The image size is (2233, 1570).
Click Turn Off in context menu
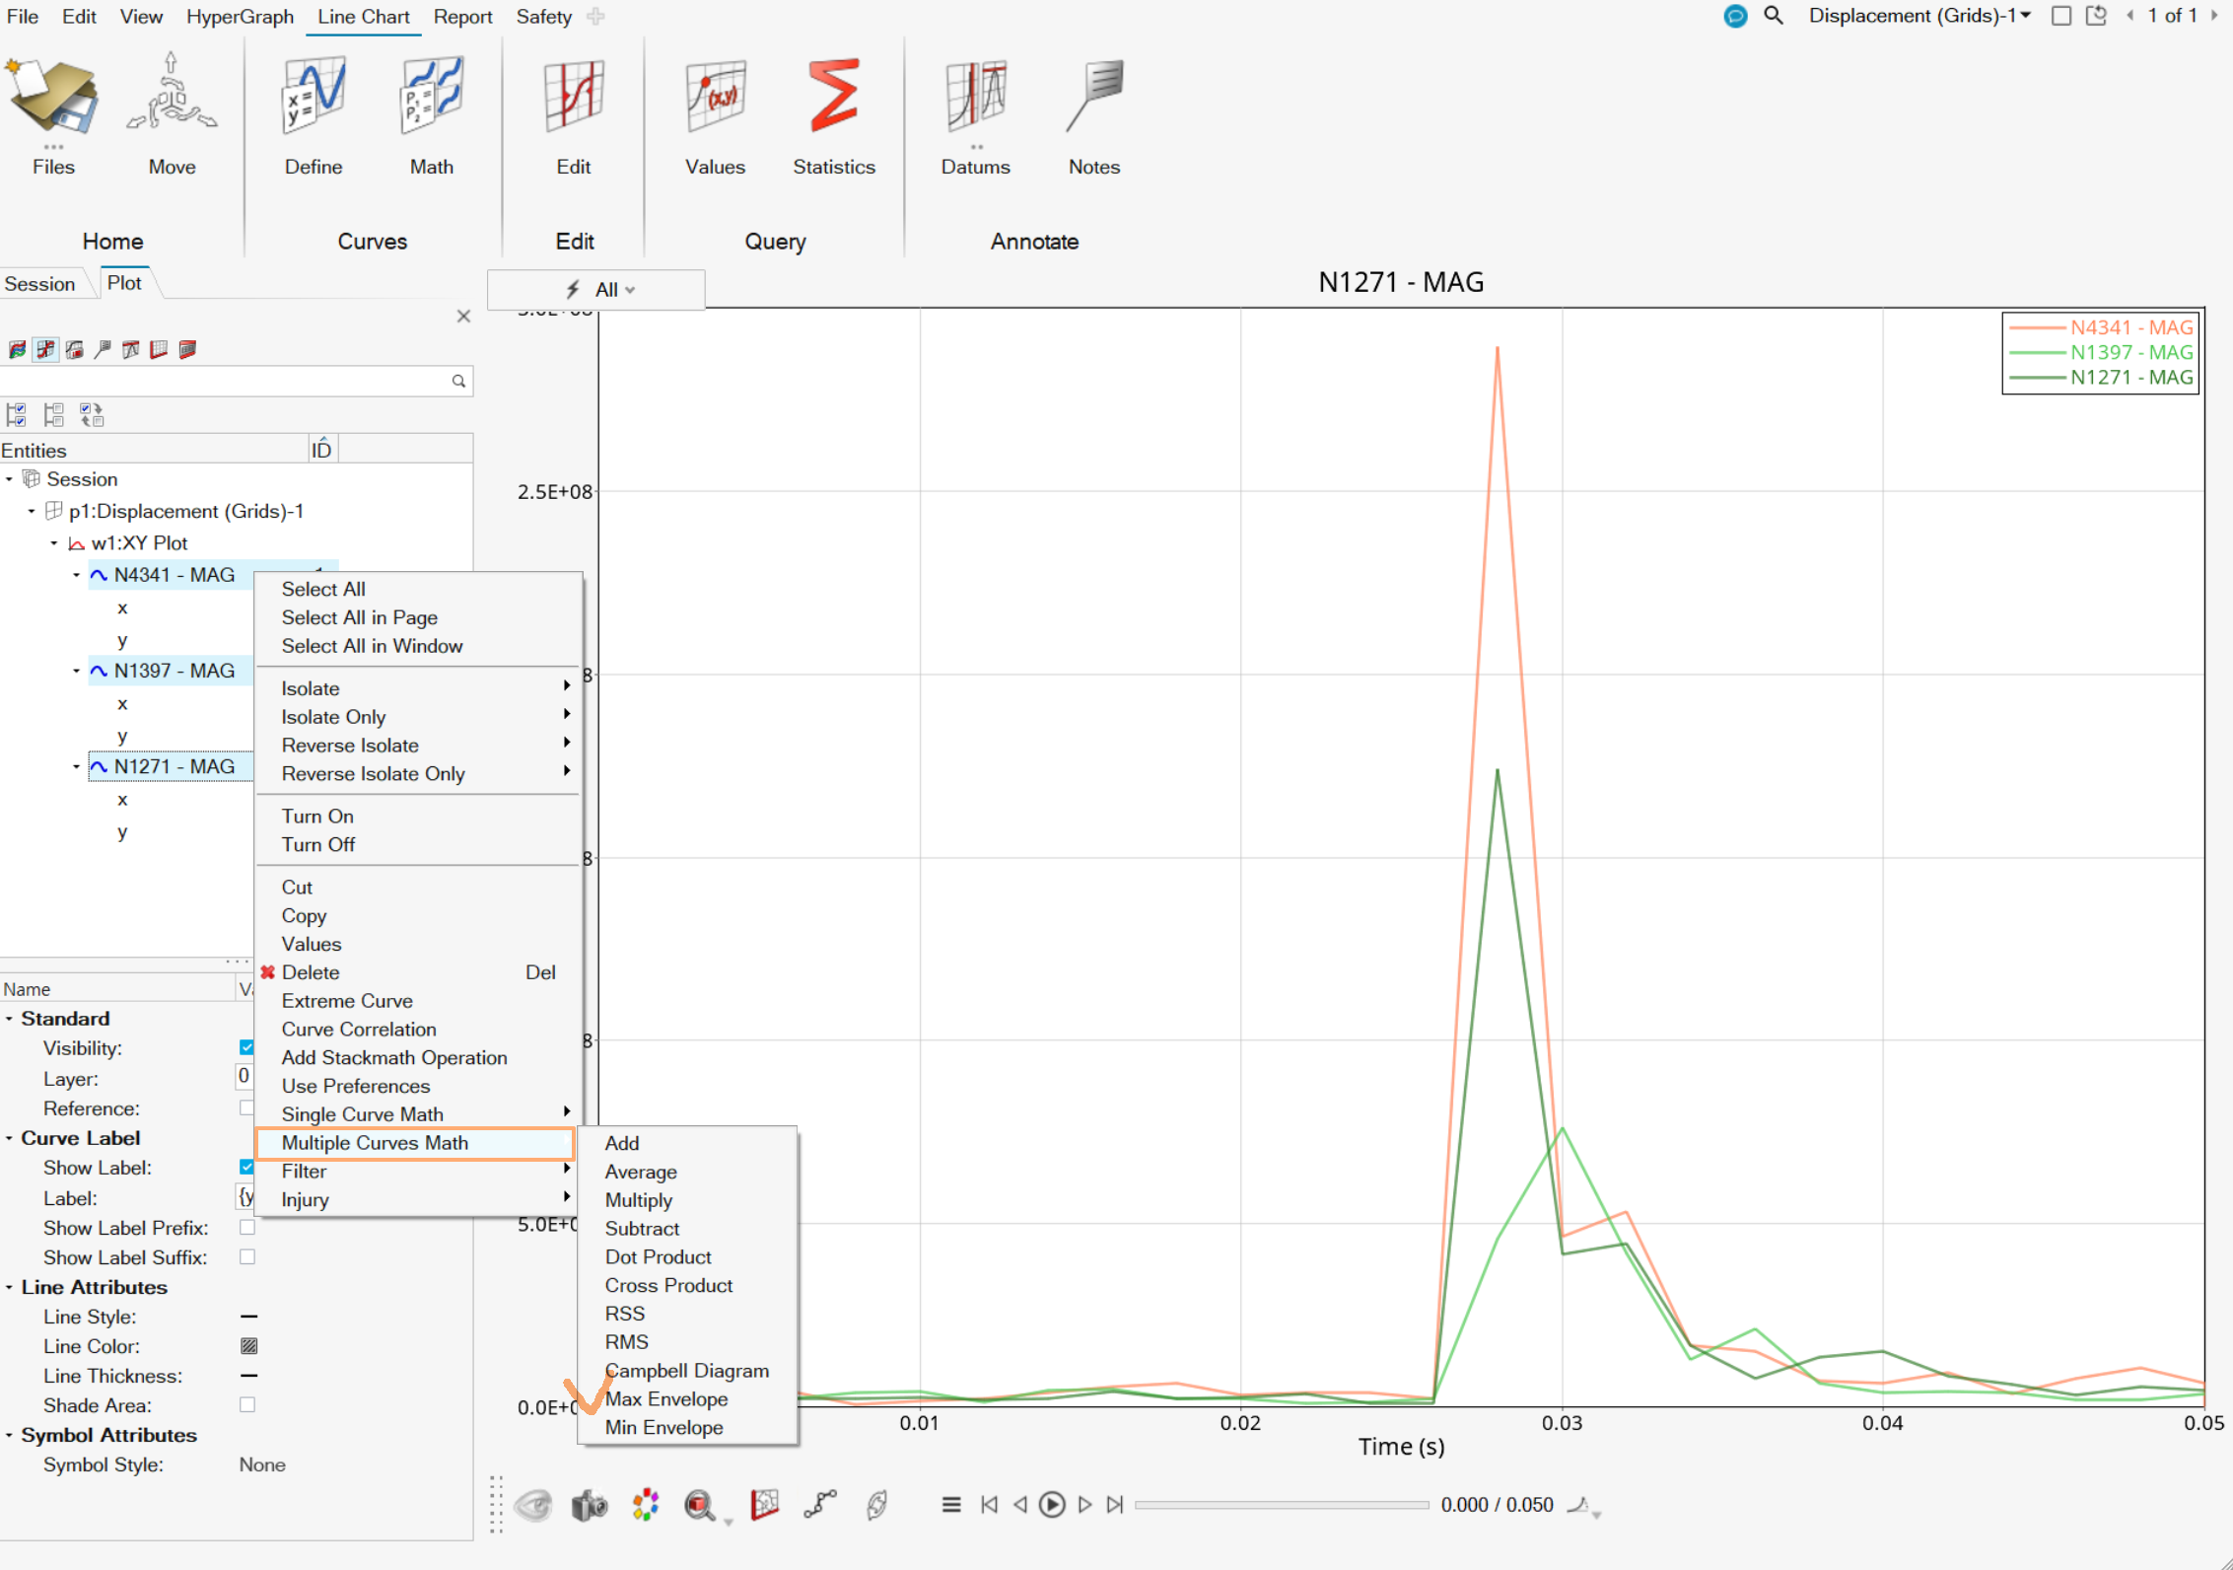(x=418, y=845)
